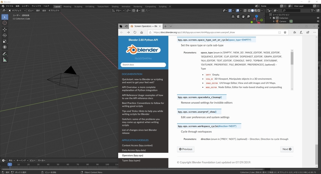Open the Object Mode dropdown
Screen dimensions: 321x174
[17, 10]
